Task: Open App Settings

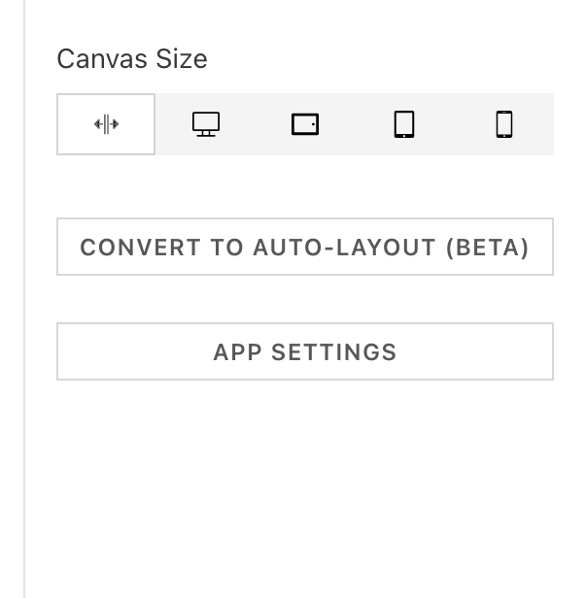Action: pos(305,351)
